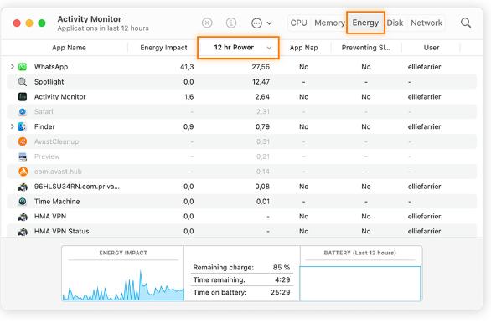Click the Spotlight magnifier icon in list
Image resolution: width=491 pixels, height=323 pixels.
pyautogui.click(x=23, y=82)
